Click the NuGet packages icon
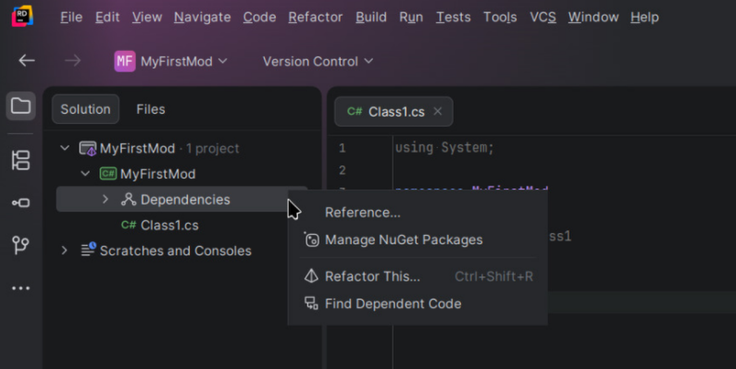 click(312, 240)
